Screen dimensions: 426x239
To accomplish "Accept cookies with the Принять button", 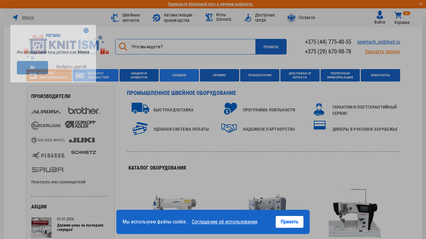I will pos(289,222).
